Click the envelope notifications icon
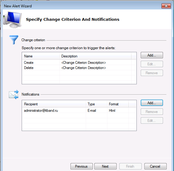The height and width of the screenshot is (171, 174). [14, 94]
